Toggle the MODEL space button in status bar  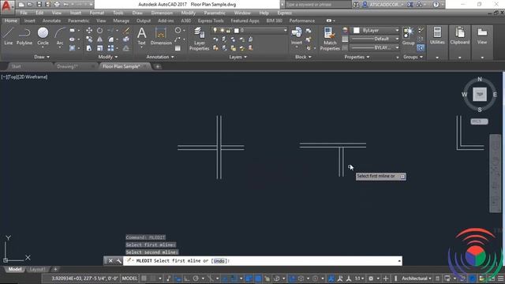129,278
